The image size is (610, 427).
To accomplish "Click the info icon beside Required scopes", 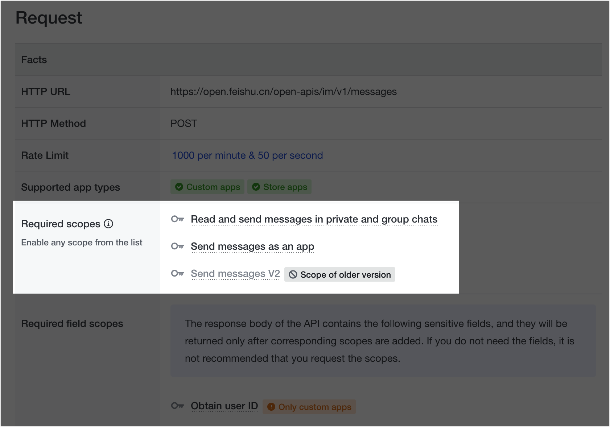I will tap(108, 224).
